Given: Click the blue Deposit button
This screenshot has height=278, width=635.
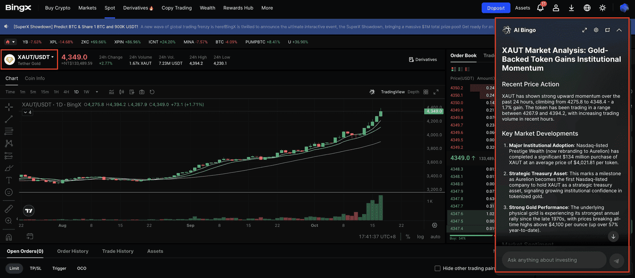Looking at the screenshot, I should (496, 8).
